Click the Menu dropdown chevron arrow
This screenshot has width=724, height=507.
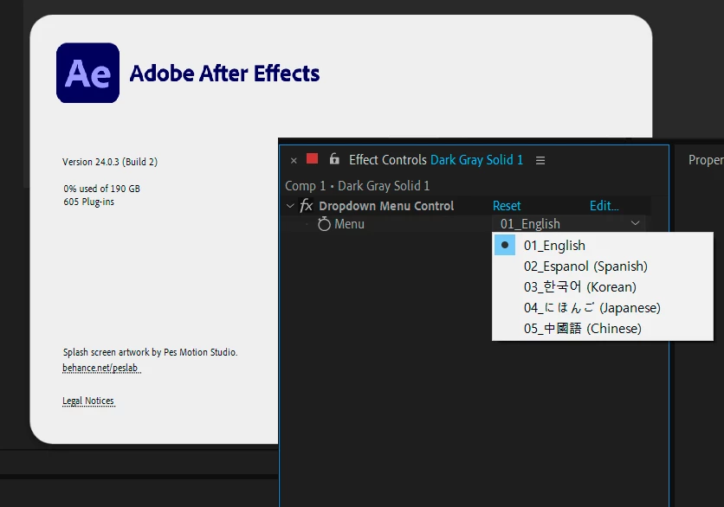coord(636,223)
